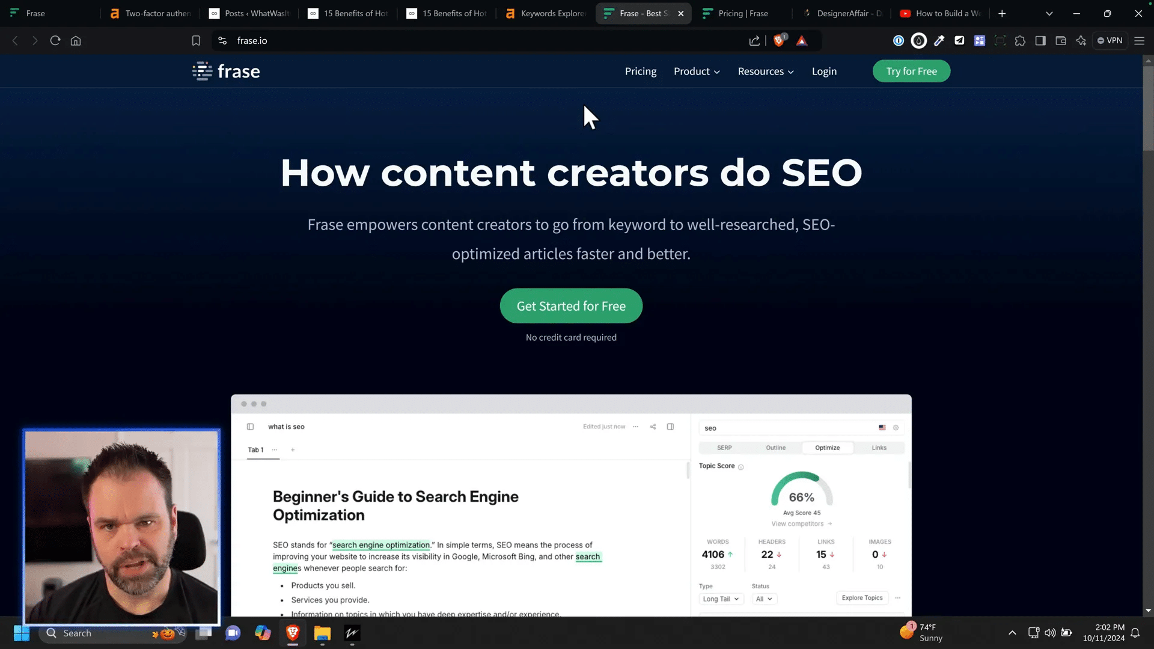Toggle browser sidebar panel icon
Viewport: 1154px width, 649px height.
pyautogui.click(x=1040, y=40)
